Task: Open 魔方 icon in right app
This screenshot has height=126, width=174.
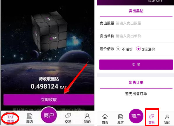Action: click(120, 119)
